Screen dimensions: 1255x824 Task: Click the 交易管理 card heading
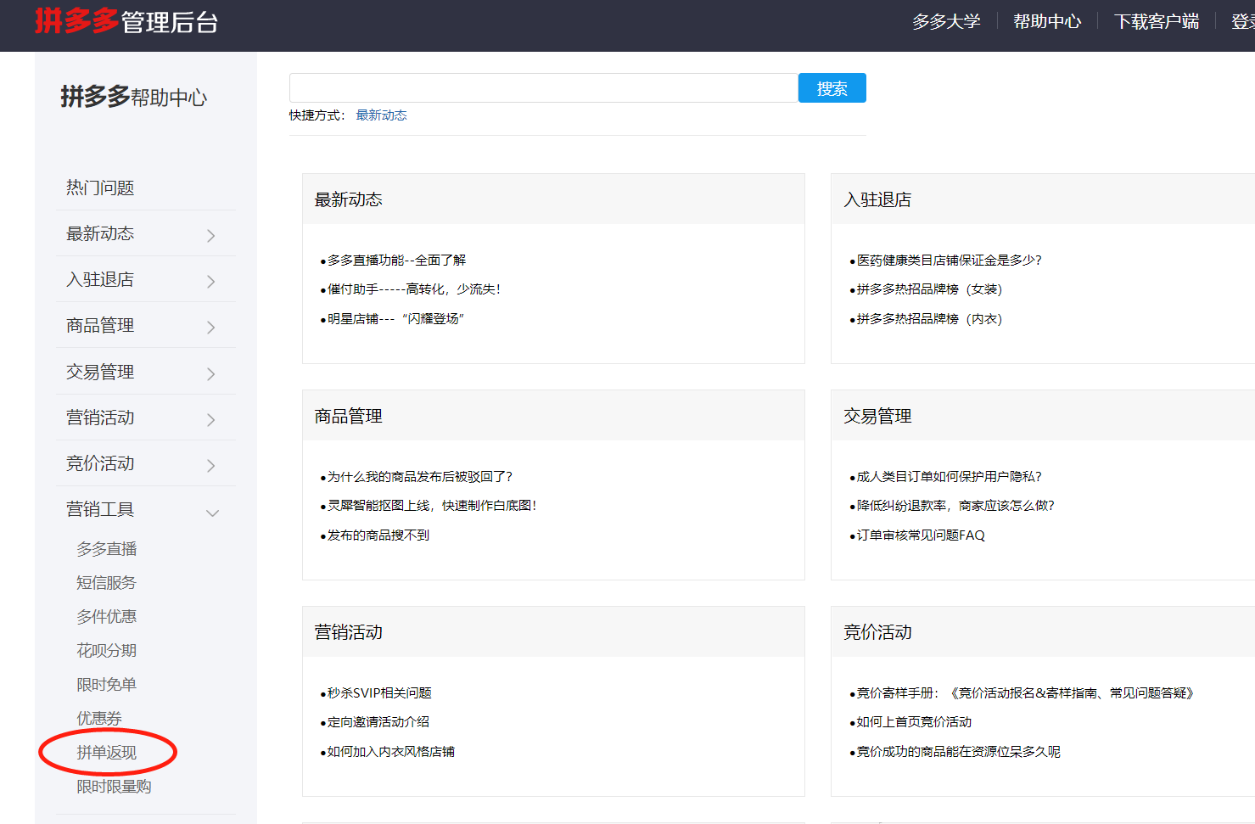tap(878, 416)
